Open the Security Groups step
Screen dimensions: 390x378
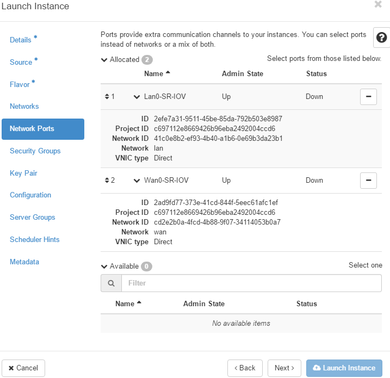(x=35, y=151)
